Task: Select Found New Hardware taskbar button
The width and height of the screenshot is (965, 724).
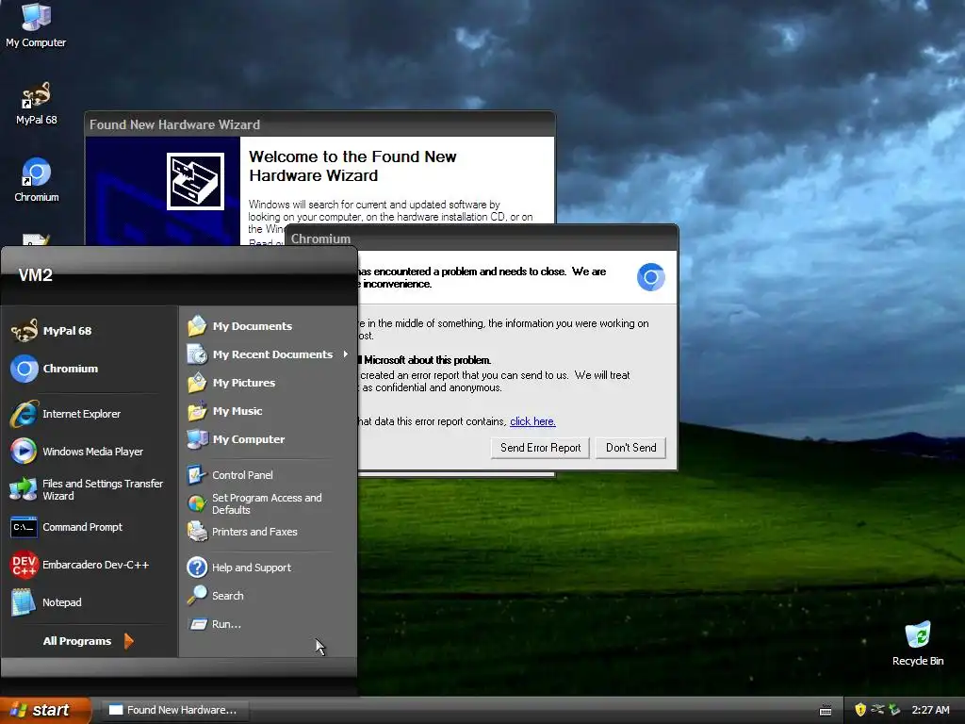Action: 175,710
